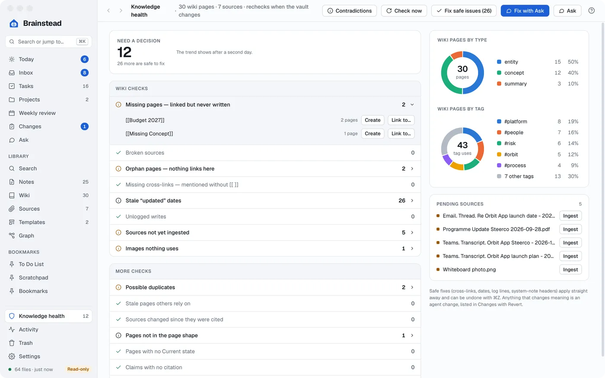Click the Ask chat bubble icon in sidebar
This screenshot has height=378, width=605.
pos(12,140)
